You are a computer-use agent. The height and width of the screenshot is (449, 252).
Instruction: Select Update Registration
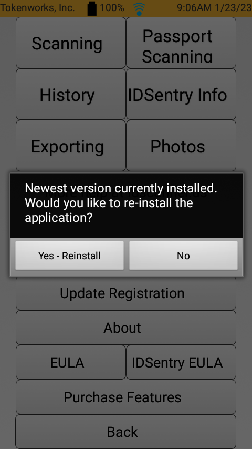pyautogui.click(x=126, y=293)
